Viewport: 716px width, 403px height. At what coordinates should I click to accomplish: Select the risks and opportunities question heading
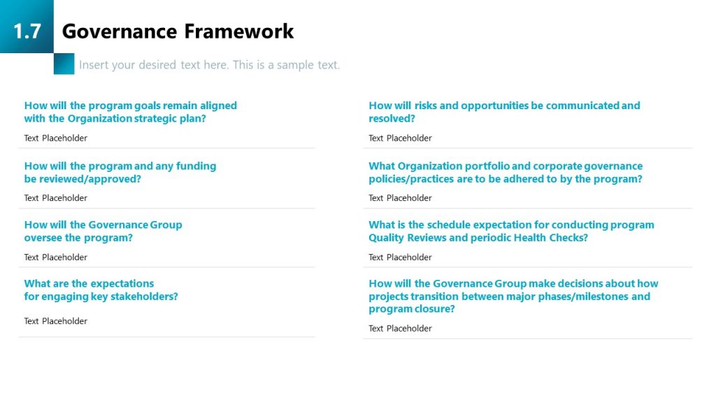(504, 112)
